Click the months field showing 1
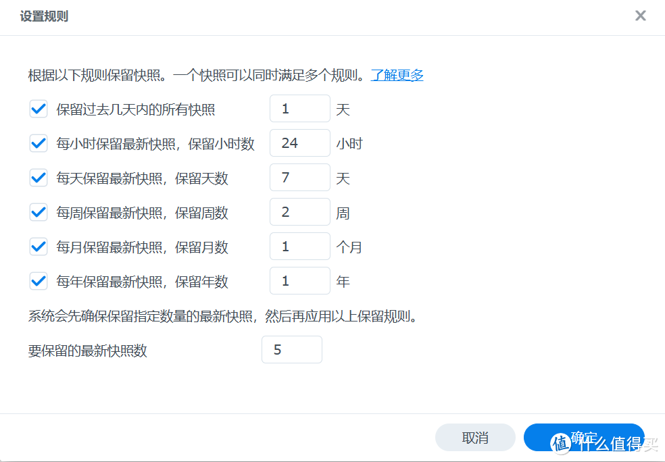This screenshot has width=665, height=462. (x=299, y=246)
